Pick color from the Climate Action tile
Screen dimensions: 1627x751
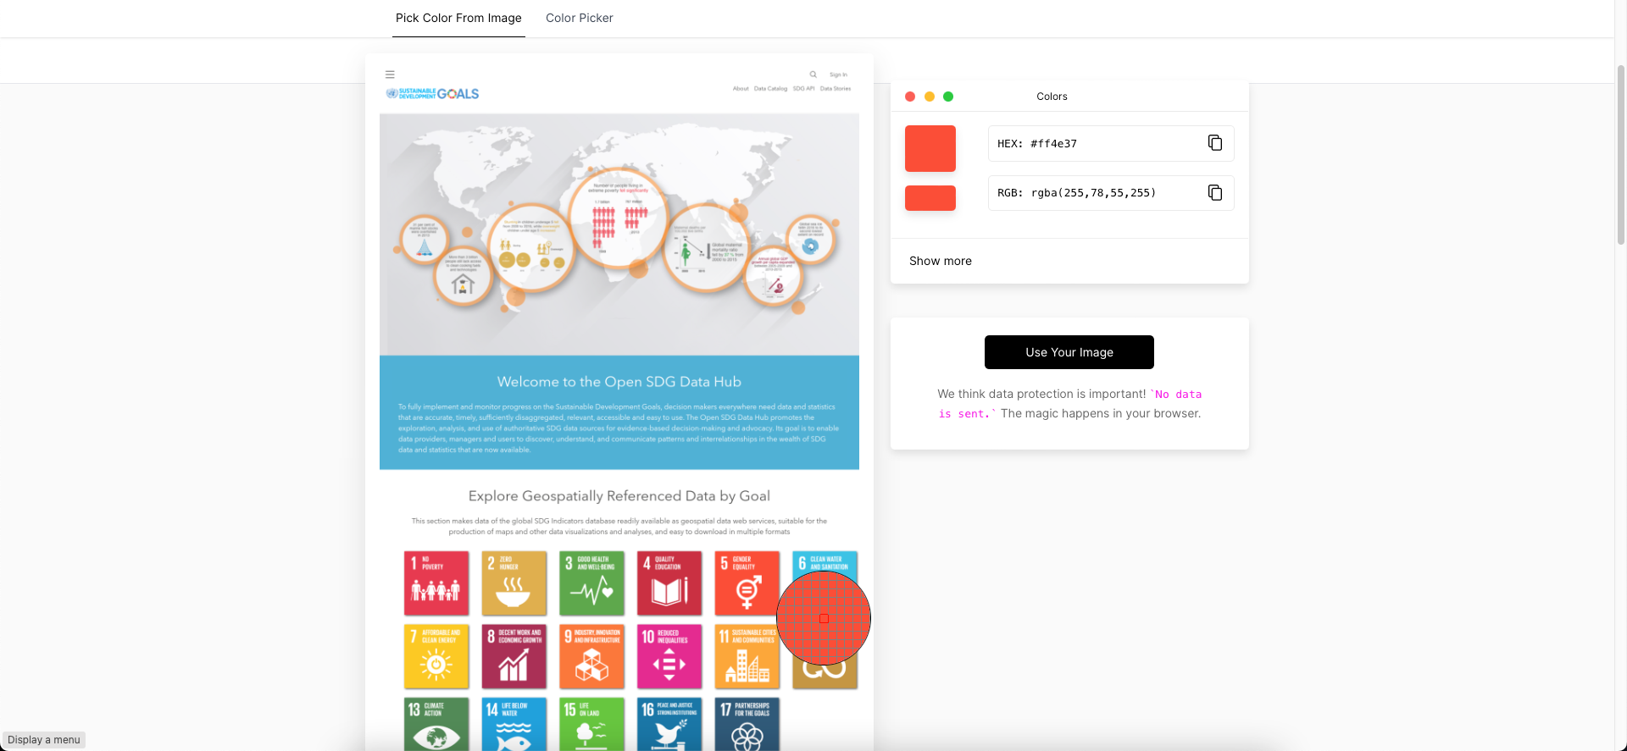click(x=436, y=724)
